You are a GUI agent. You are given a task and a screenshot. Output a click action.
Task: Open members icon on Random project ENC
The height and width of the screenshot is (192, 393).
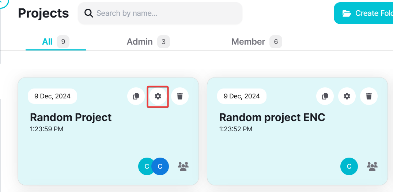(372, 166)
